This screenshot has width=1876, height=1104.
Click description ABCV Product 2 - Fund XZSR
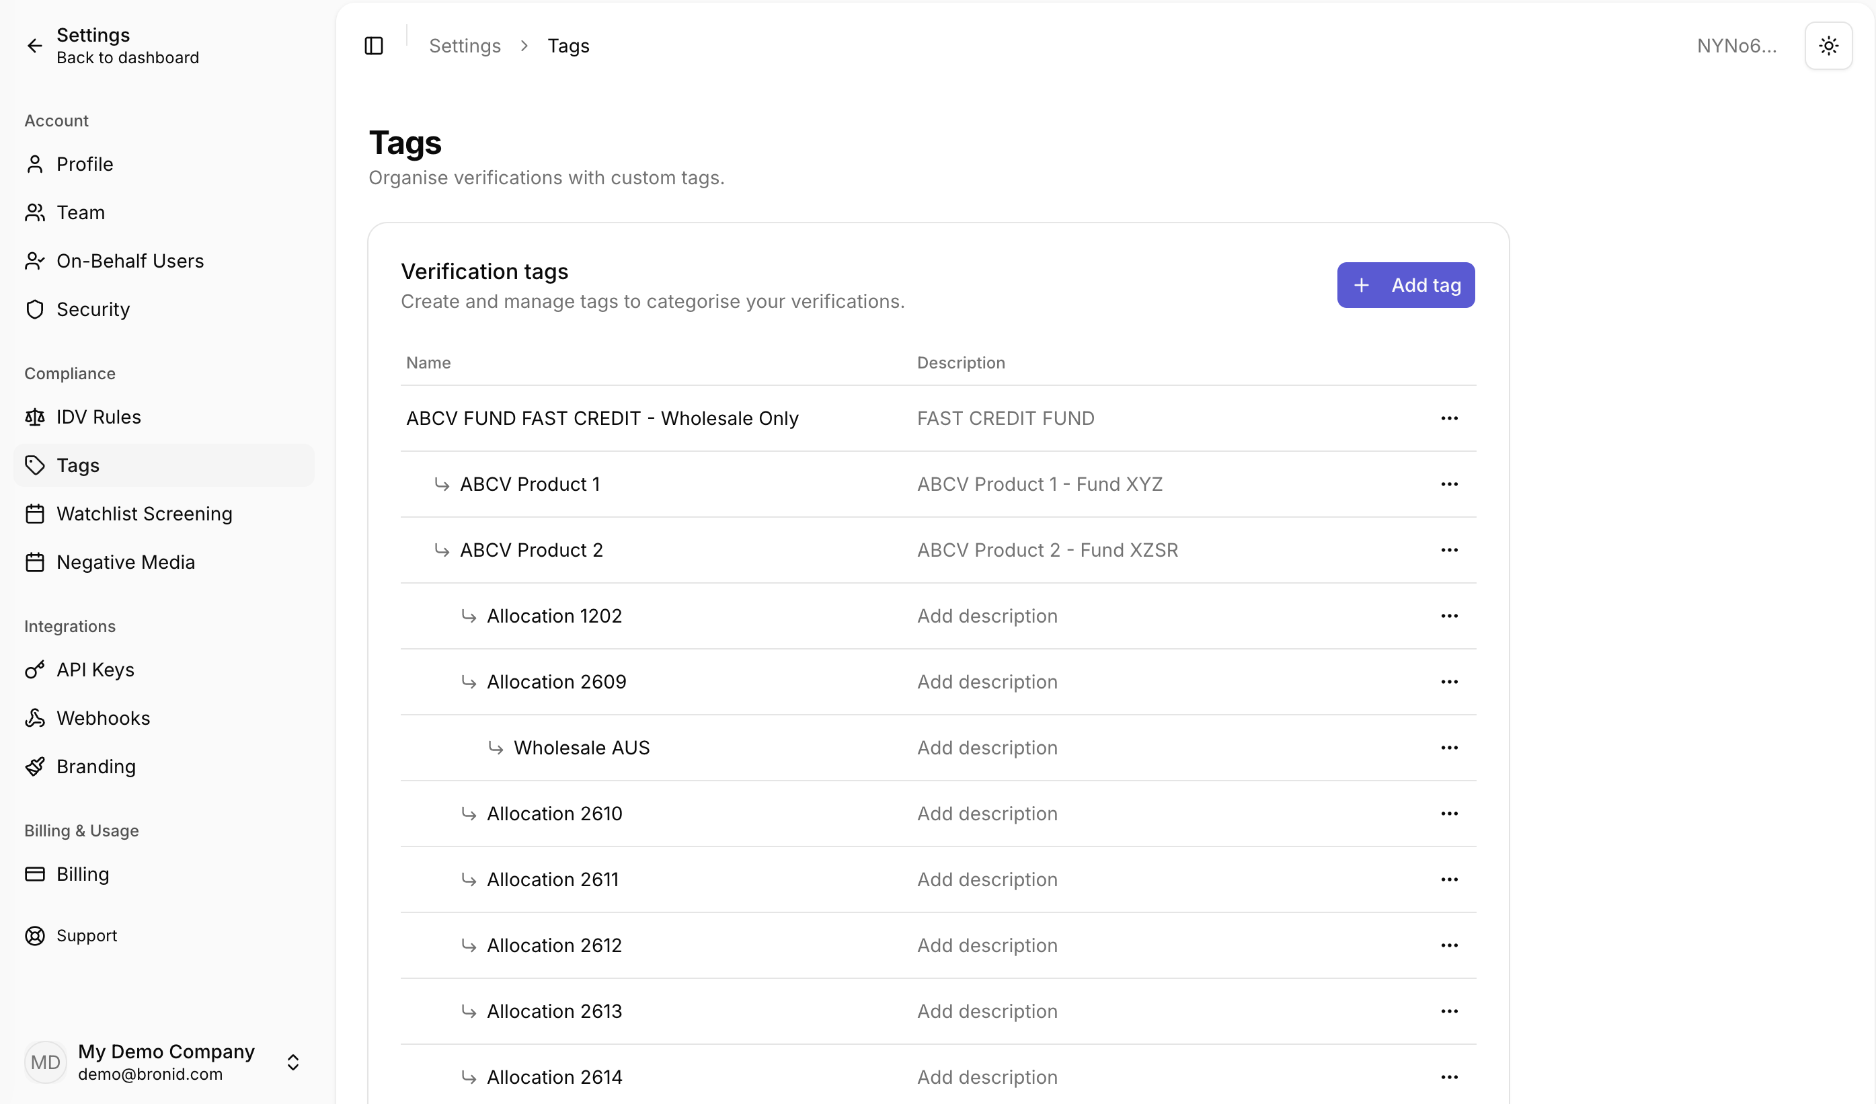(x=1048, y=550)
